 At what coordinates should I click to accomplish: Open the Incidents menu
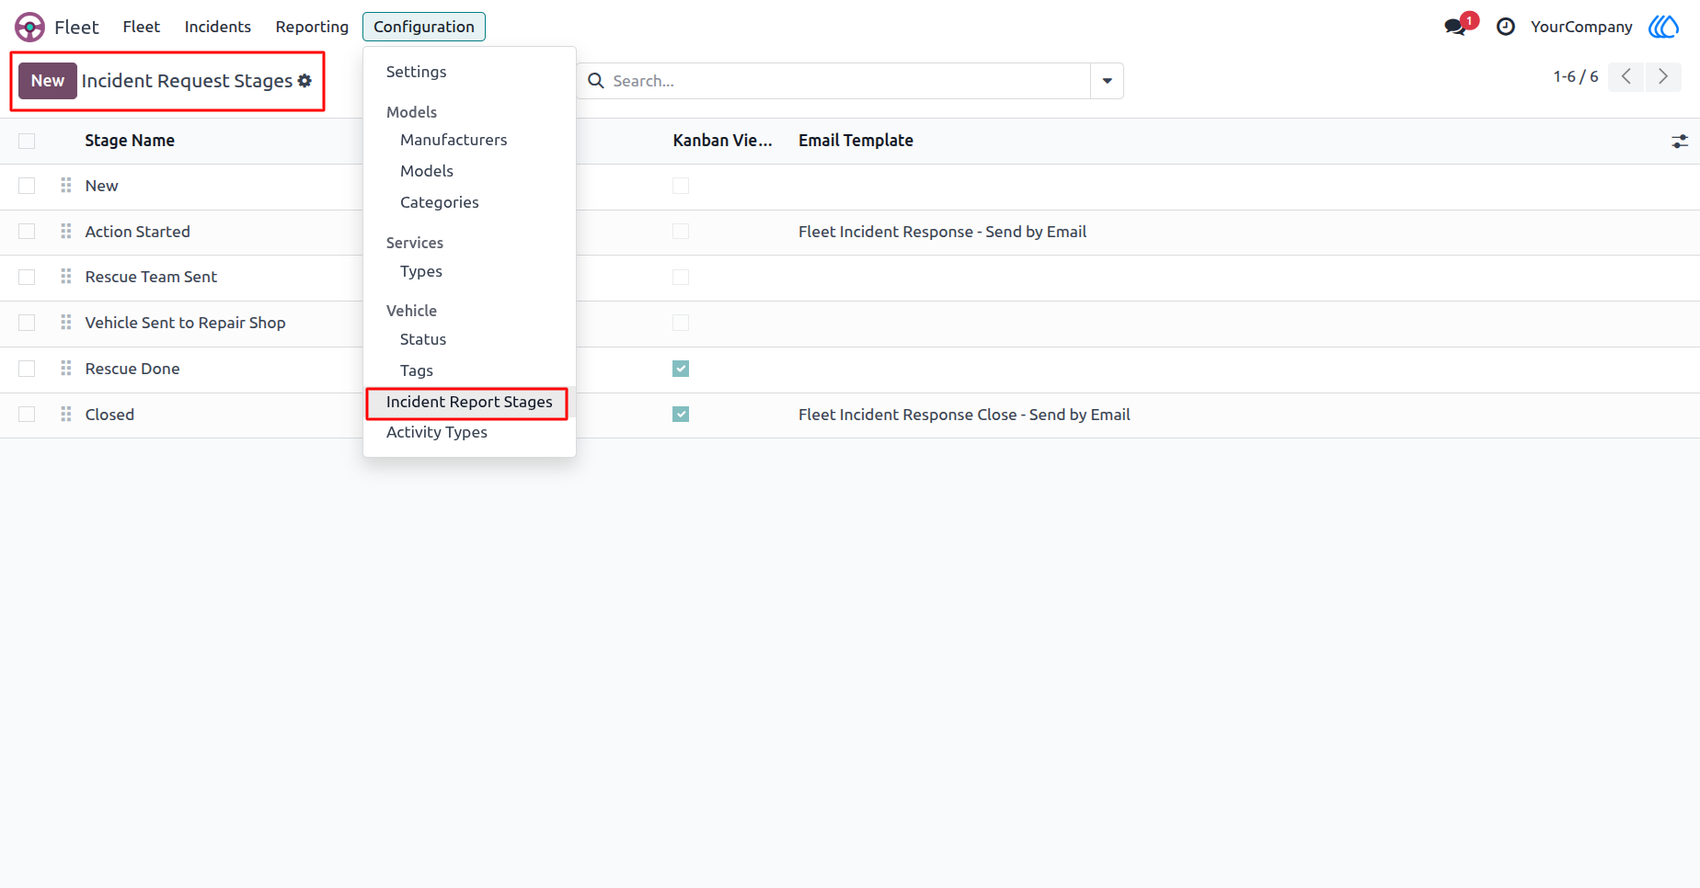(x=218, y=27)
